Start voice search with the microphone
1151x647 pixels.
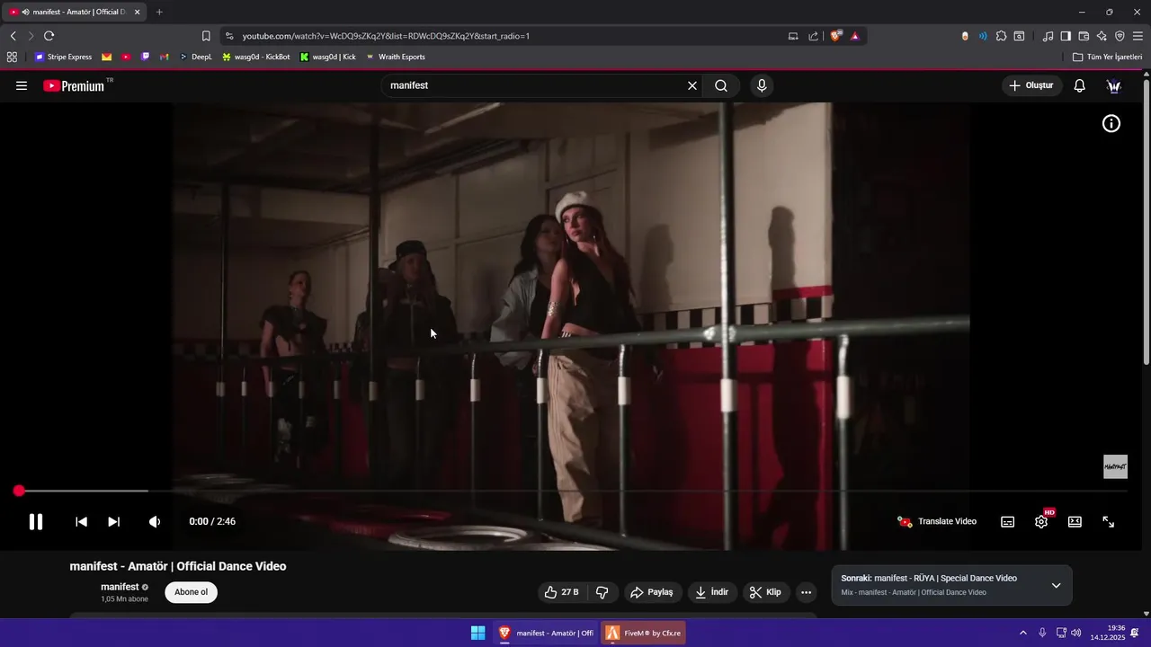point(762,85)
